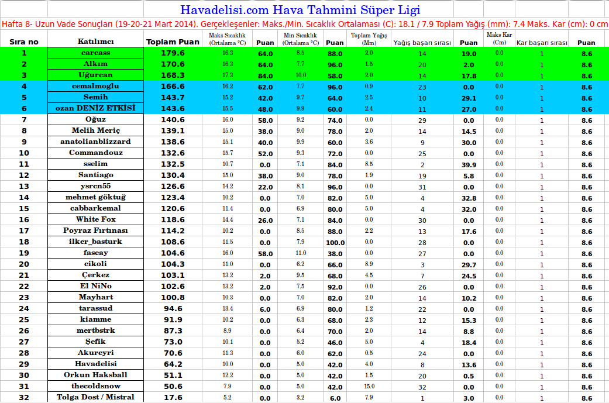
Task: Select the Yağış başarı sırası header cell
Action: click(x=422, y=43)
